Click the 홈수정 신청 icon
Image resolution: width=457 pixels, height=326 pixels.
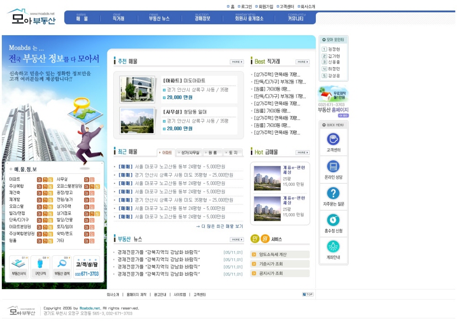pos(333,220)
